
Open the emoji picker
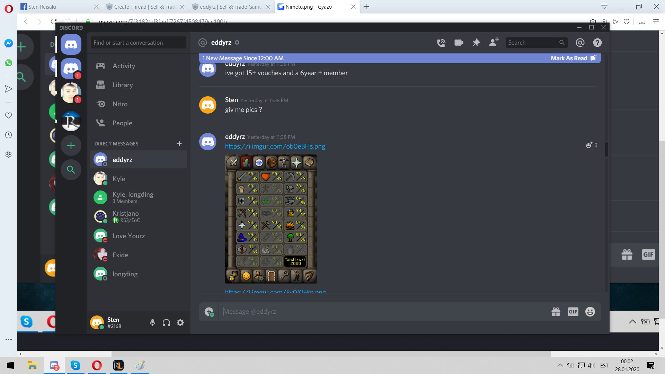point(590,312)
